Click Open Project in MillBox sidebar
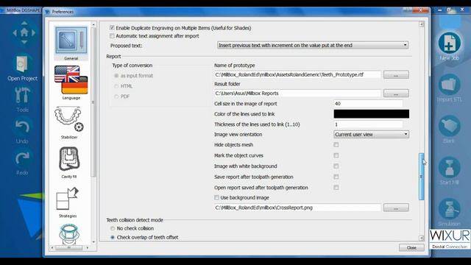 pyautogui.click(x=23, y=68)
